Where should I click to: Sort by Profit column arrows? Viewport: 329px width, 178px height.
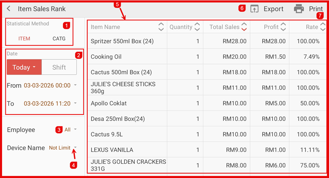(283, 27)
